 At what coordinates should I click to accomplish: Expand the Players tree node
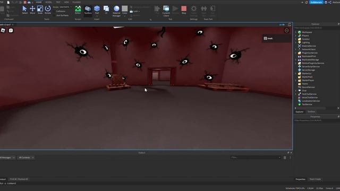pos(296,36)
